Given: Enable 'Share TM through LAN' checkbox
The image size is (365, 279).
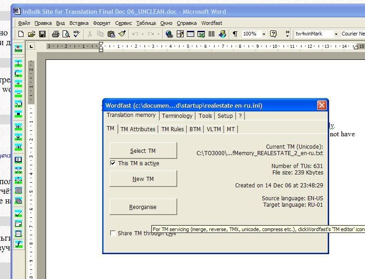Looking at the screenshot, I should (113, 233).
